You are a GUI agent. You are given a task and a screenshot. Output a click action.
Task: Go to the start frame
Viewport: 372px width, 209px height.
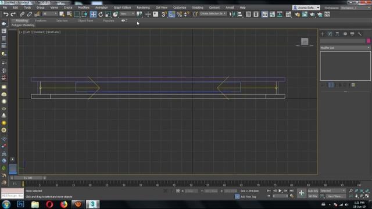coord(269,191)
